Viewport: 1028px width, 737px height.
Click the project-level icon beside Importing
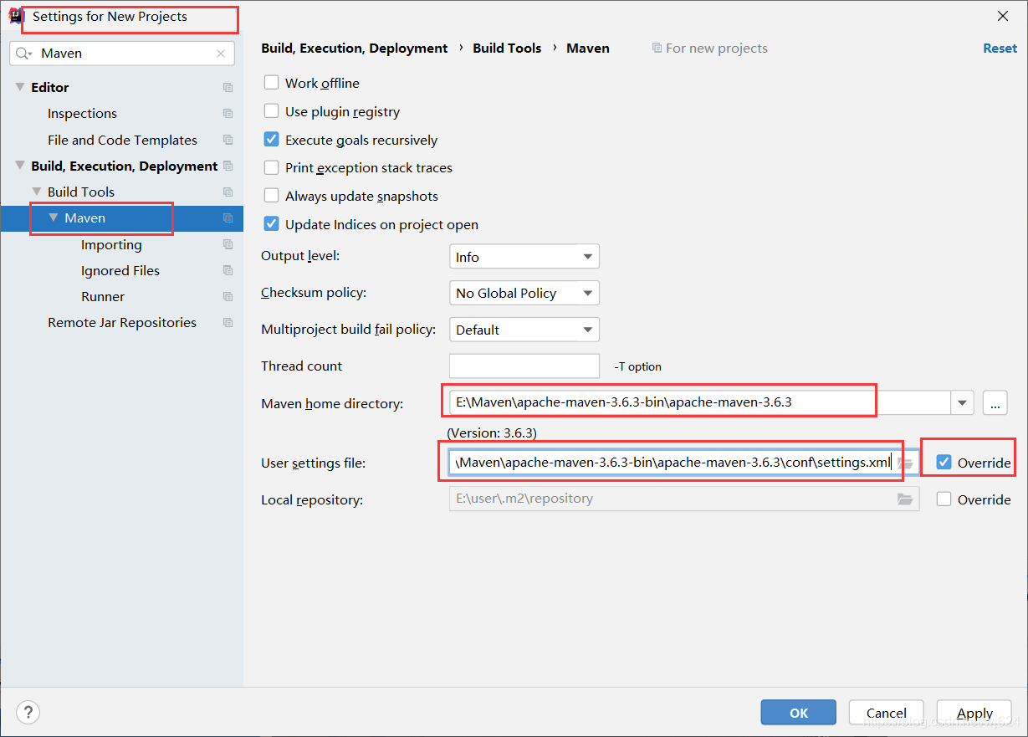[x=228, y=245]
